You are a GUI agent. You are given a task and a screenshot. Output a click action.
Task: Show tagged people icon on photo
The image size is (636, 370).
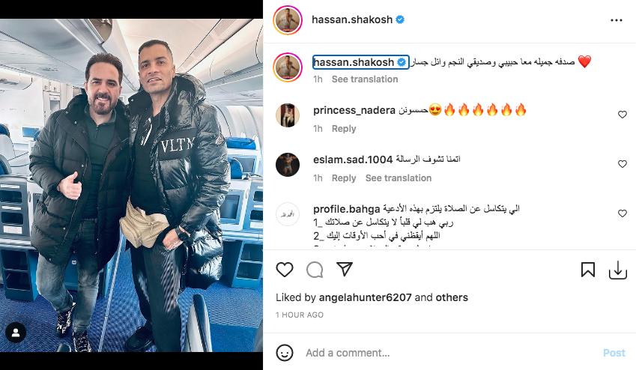point(16,333)
